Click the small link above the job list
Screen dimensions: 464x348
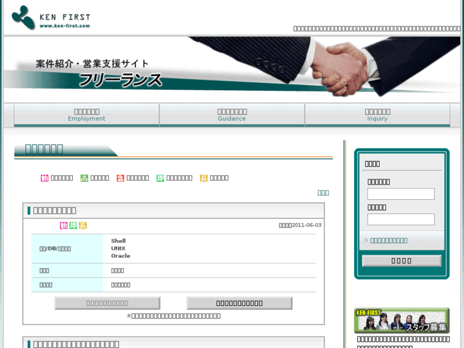pyautogui.click(x=323, y=192)
